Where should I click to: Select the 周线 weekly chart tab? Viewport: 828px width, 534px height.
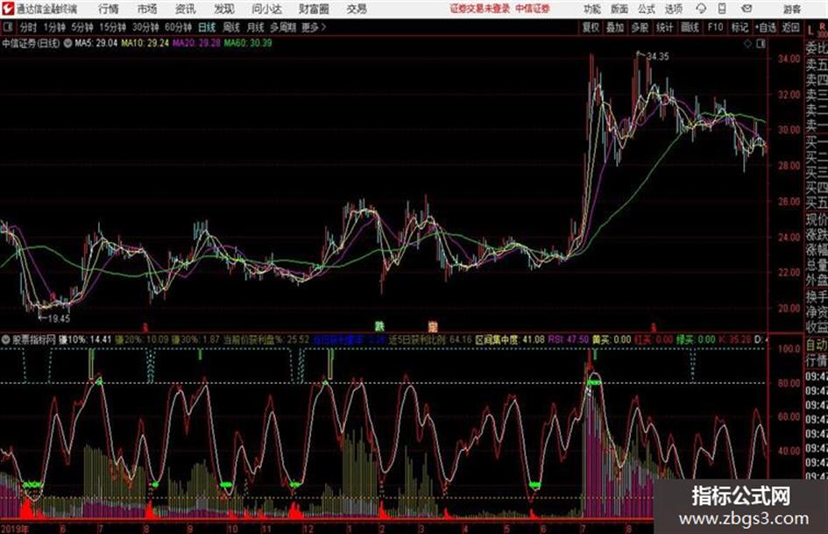click(x=231, y=27)
